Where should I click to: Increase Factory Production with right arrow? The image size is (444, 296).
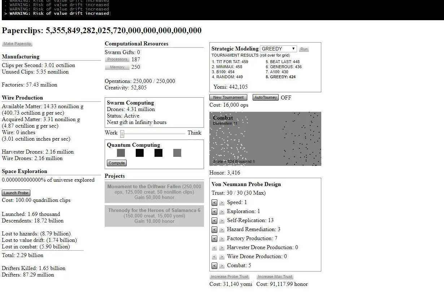222,239
